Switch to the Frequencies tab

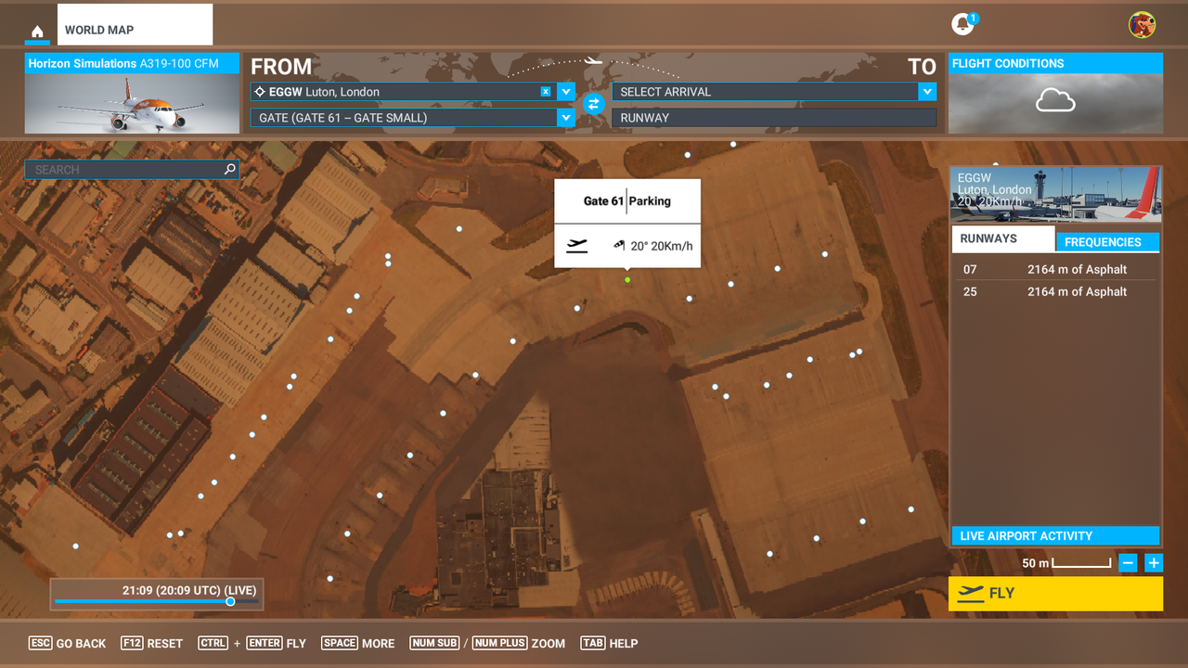[1107, 242]
